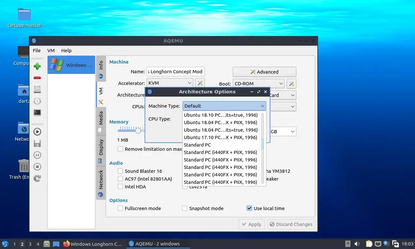Switch to the Media vertical tab
The height and width of the screenshot is (249, 415).
[x=101, y=121]
